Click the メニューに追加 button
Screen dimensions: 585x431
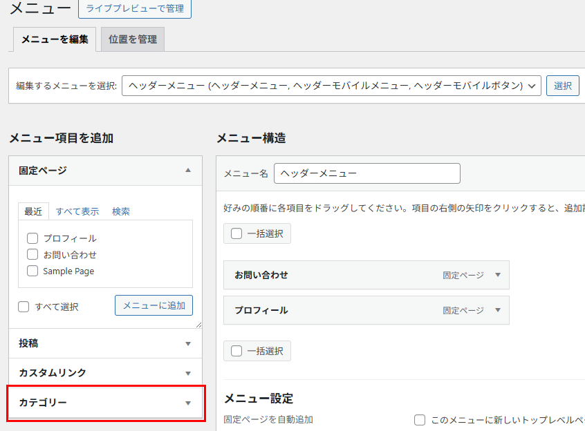[154, 305]
